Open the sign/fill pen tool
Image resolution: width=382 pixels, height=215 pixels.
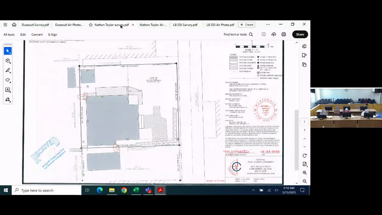coord(8,99)
